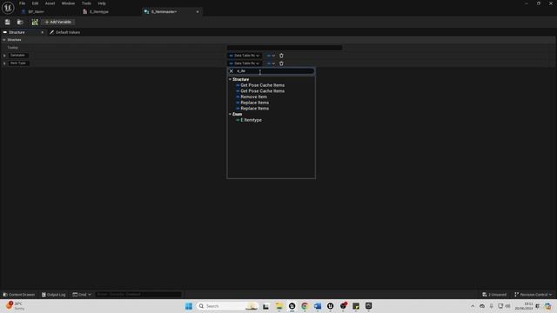Open the Edit menu

[35, 3]
